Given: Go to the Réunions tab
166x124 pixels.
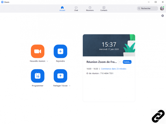Looking at the screenshot, I should point(90,9).
